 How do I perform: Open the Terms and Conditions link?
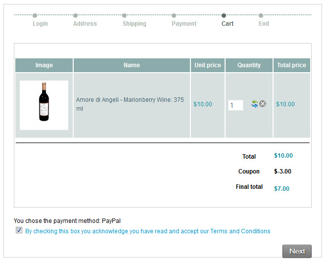[x=240, y=231]
